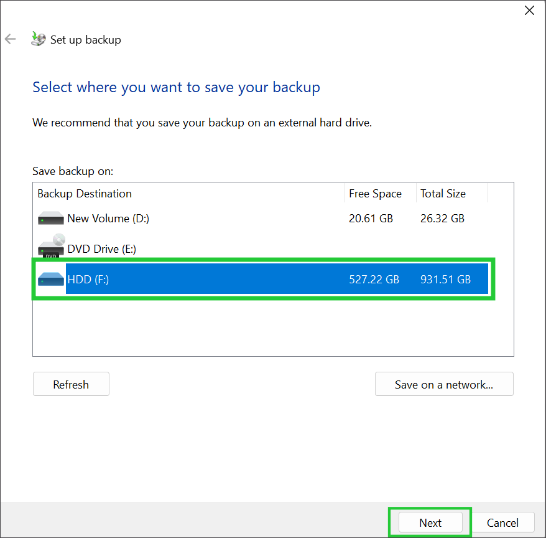Click the Set up backup title icon
The height and width of the screenshot is (538, 546).
37,38
